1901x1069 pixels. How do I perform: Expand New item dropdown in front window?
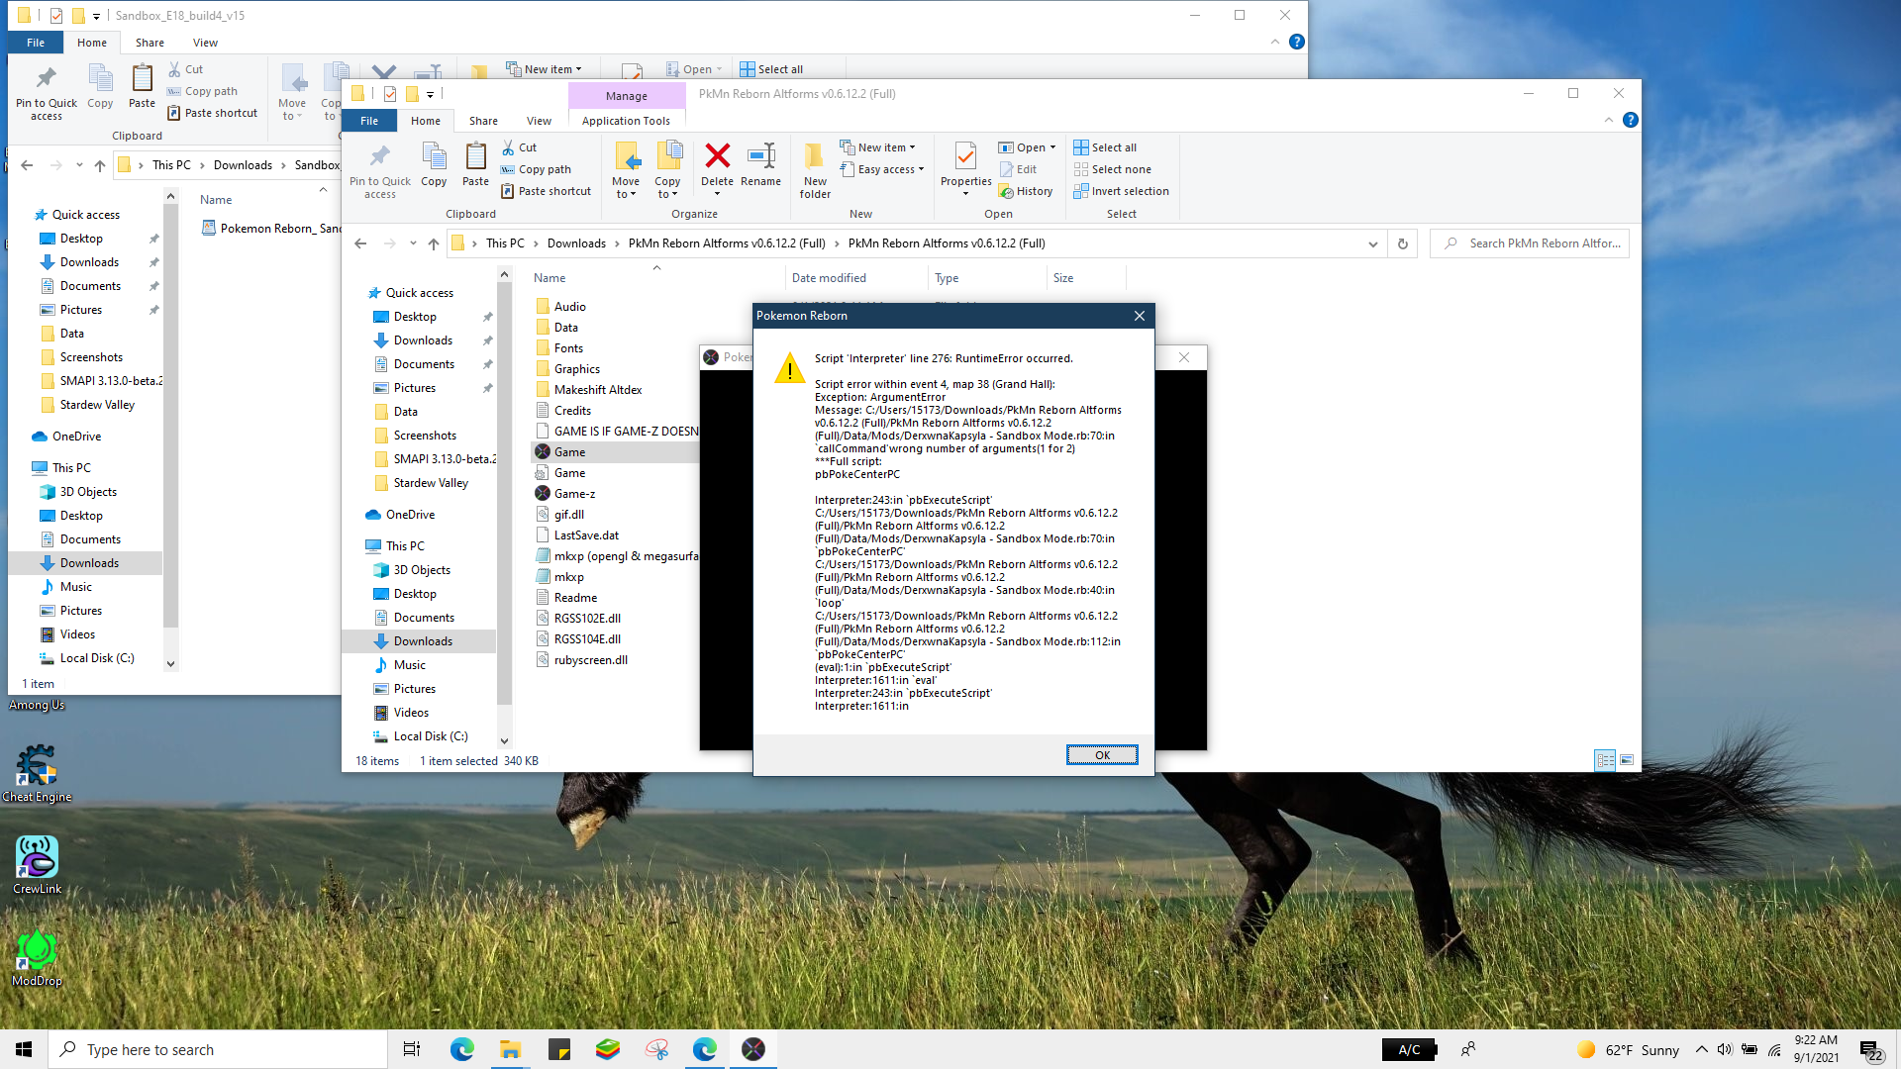[x=877, y=147]
